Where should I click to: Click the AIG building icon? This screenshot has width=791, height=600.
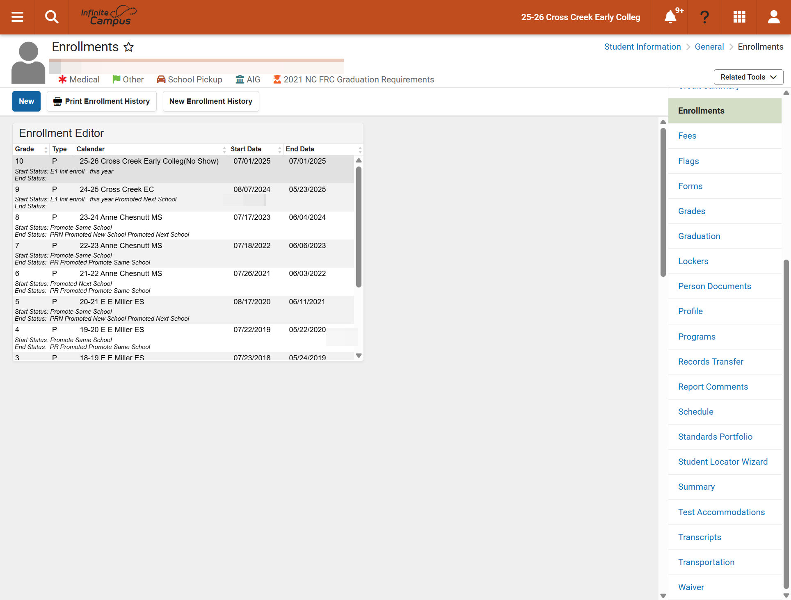(240, 79)
